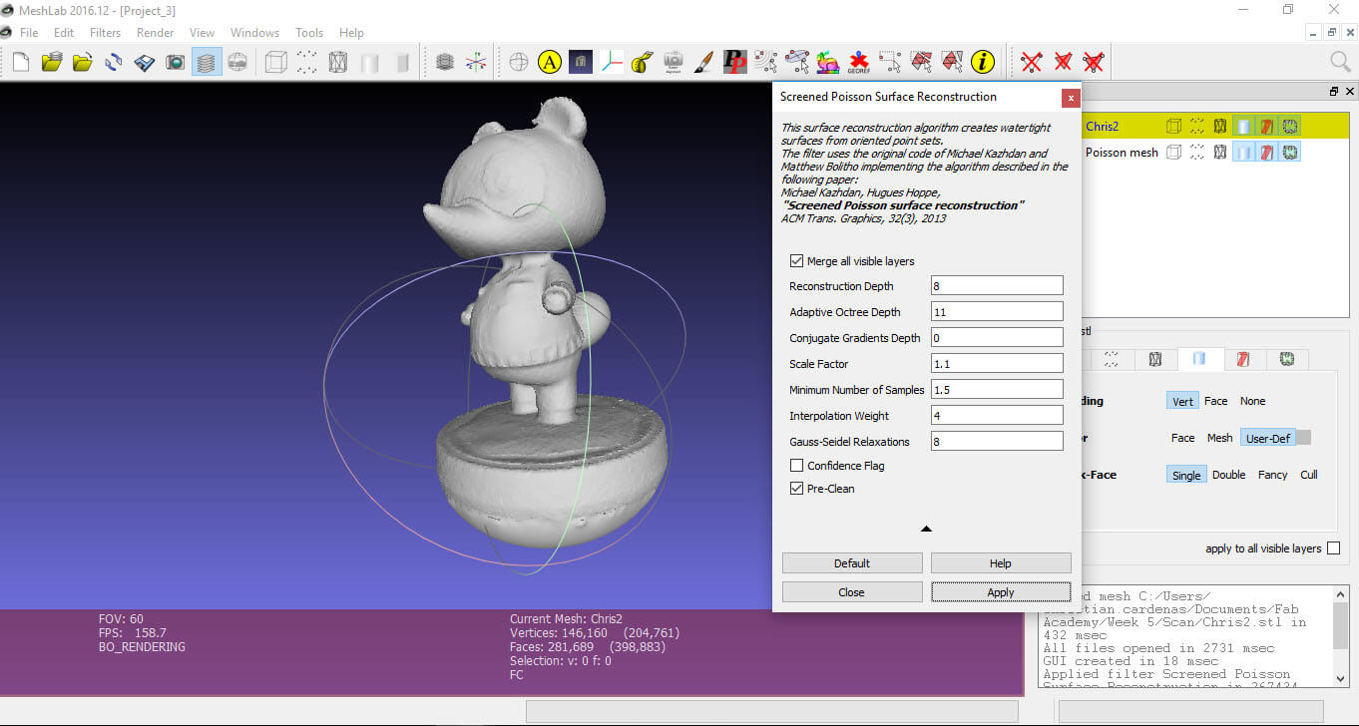This screenshot has height=726, width=1359.
Task: Open the Help menu
Action: point(351,33)
